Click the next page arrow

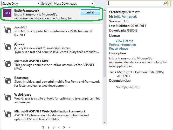[69, 127]
